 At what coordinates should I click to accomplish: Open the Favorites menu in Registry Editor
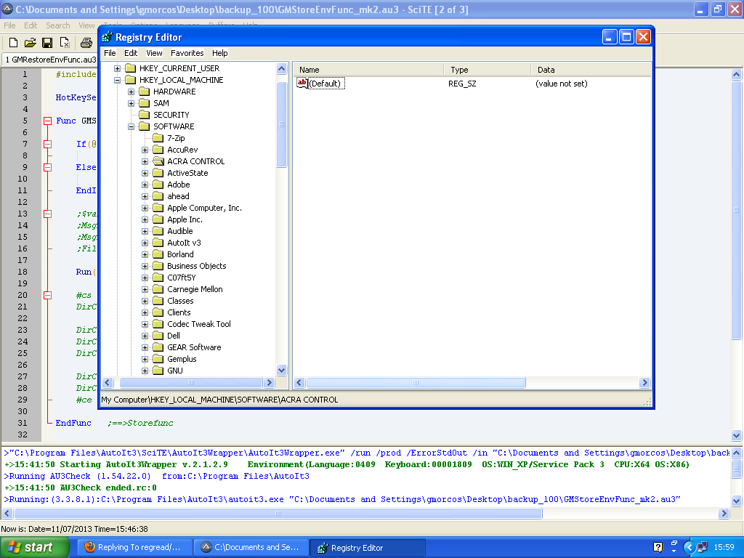pyautogui.click(x=187, y=53)
